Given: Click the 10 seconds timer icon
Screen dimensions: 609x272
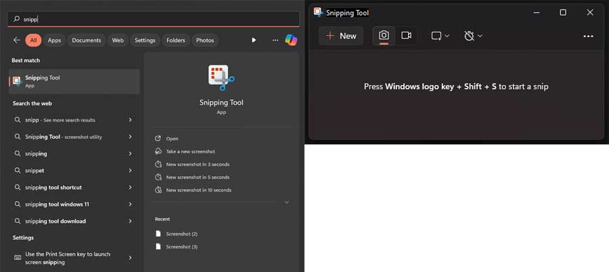Looking at the screenshot, I should [158, 190].
